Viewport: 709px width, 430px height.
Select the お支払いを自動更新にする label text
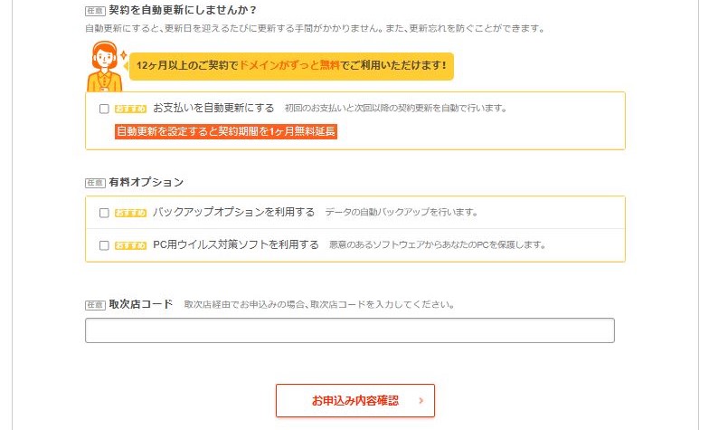(x=213, y=109)
